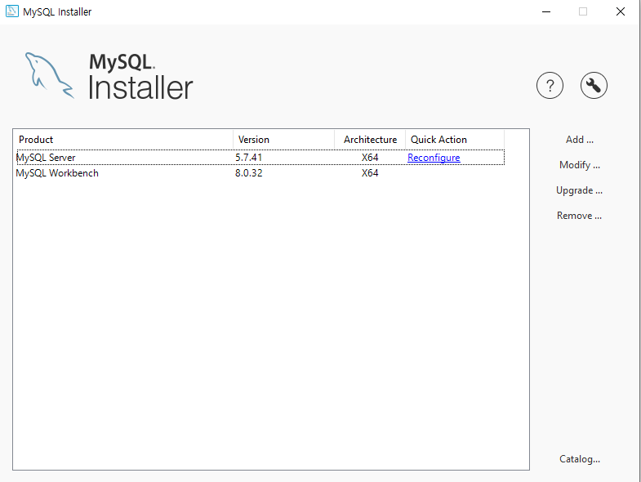Minimize the MySQL Installer window

[x=546, y=11]
